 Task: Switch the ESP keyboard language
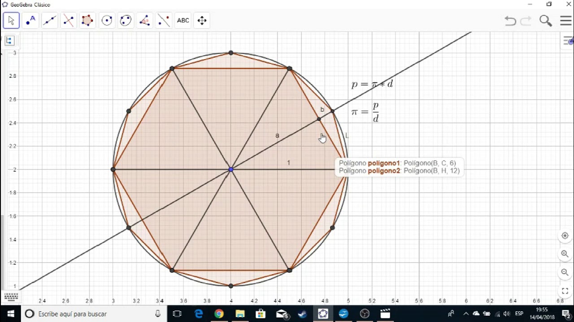(519, 314)
